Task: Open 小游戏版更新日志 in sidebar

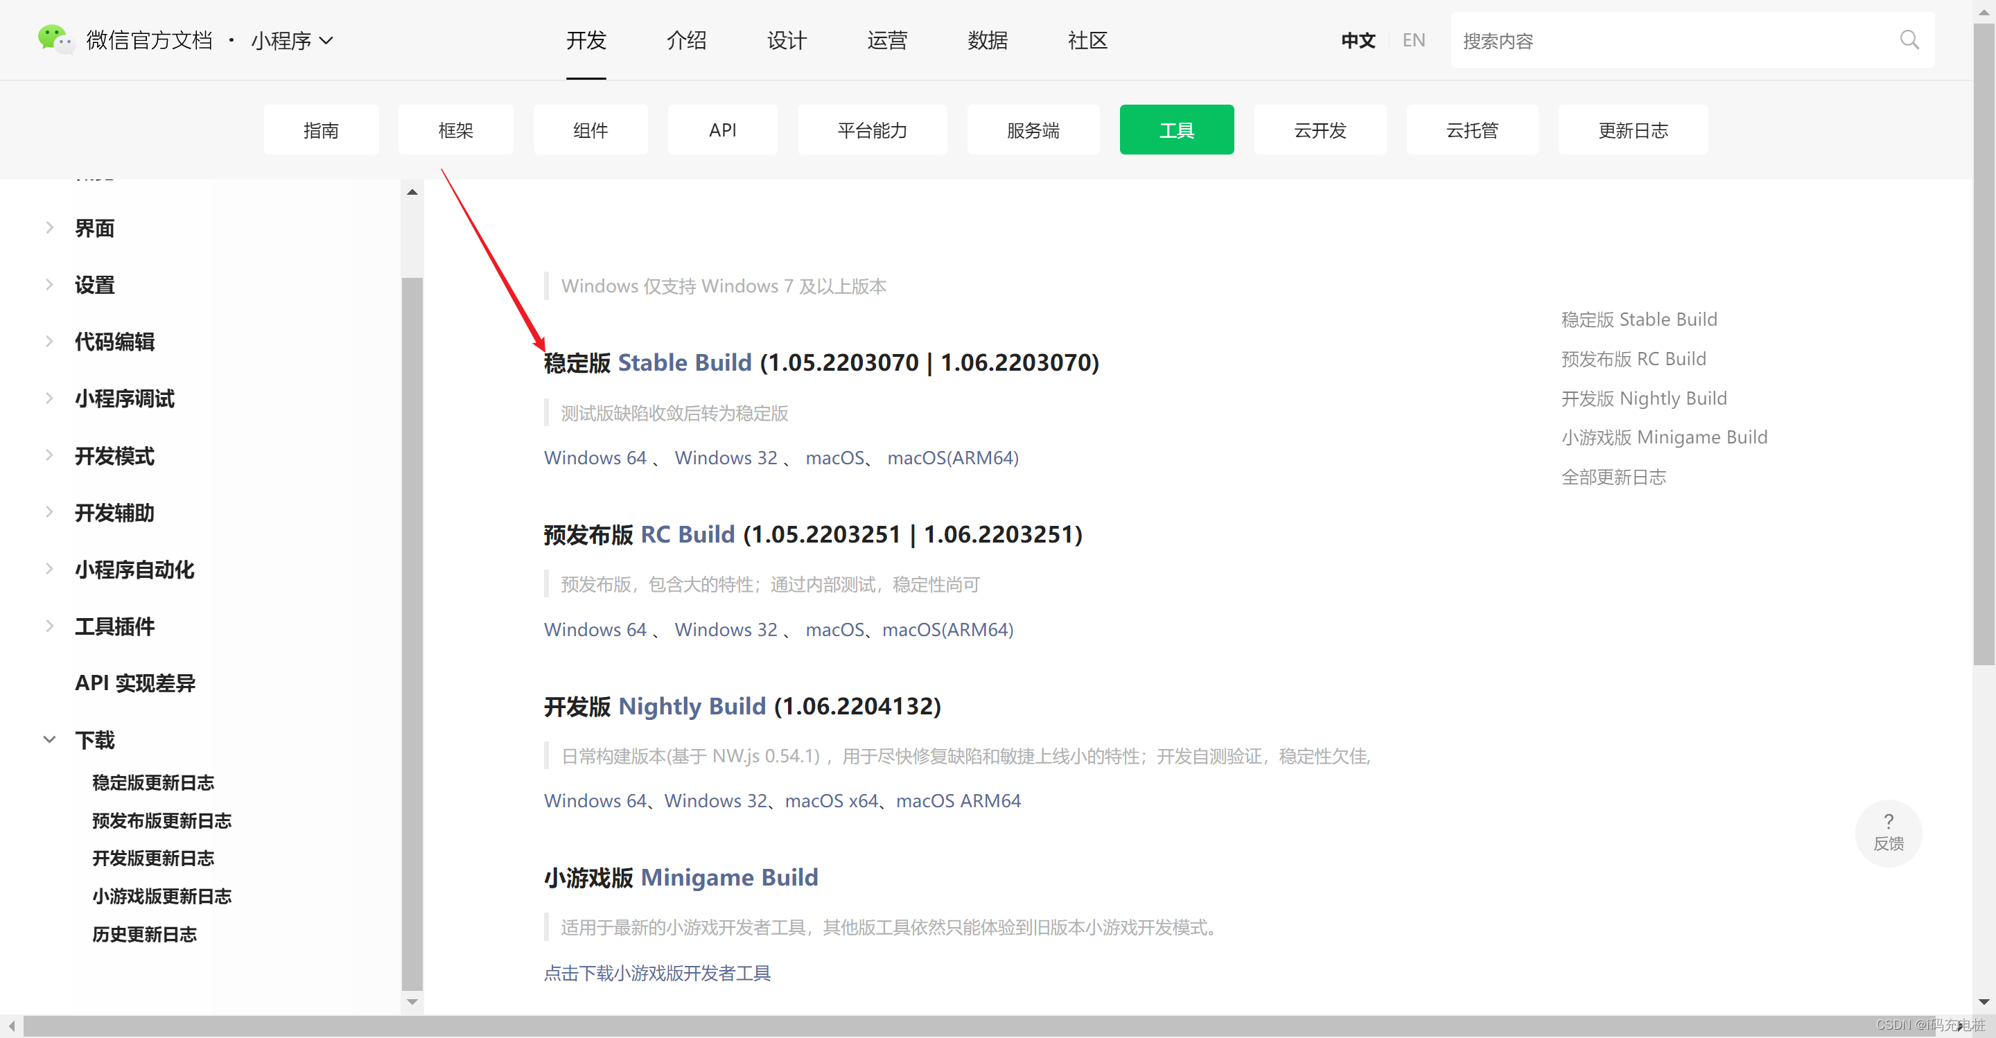Action: 161,896
